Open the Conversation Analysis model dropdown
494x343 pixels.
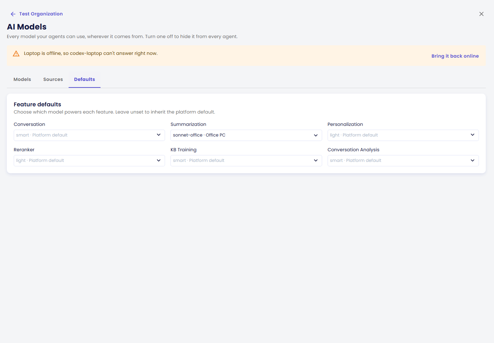click(x=403, y=161)
